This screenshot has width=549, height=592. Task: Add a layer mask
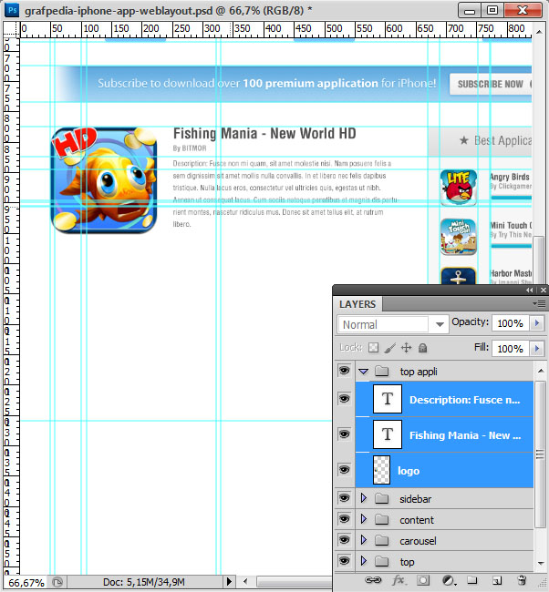[423, 580]
